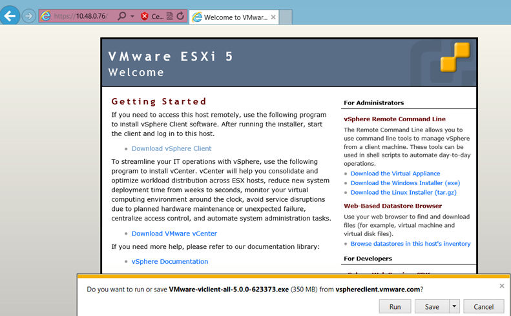Click the search magnifier icon in address bar

(x=121, y=16)
